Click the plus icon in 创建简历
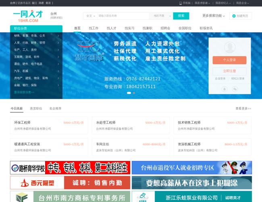Viewport: 262px width, 202px height. (x=234, y=16)
